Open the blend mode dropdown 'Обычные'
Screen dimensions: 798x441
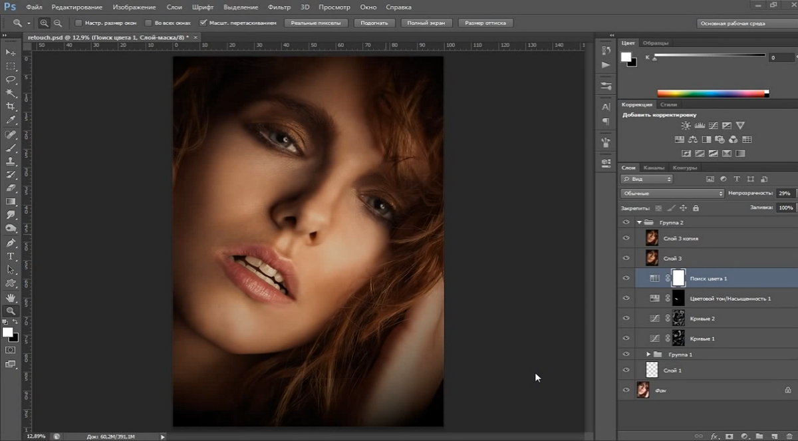[672, 193]
